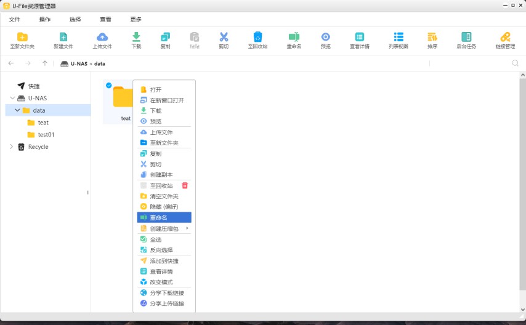Screen dimensions: 526x325
Task: Open the 文件 menu
Action: click(14, 20)
